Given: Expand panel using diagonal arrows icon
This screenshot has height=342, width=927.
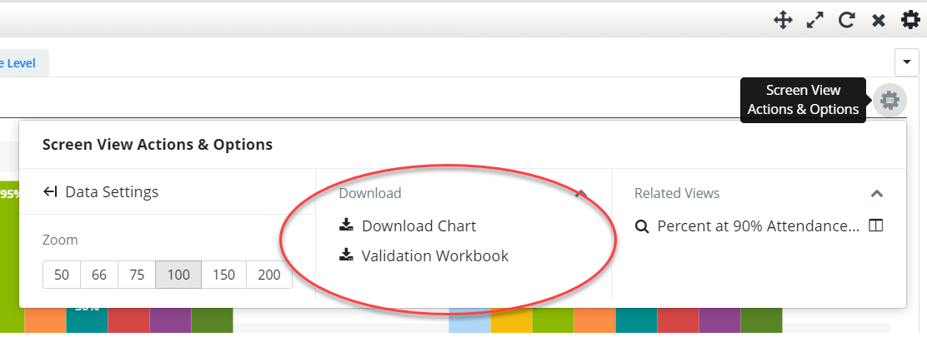Looking at the screenshot, I should (815, 21).
